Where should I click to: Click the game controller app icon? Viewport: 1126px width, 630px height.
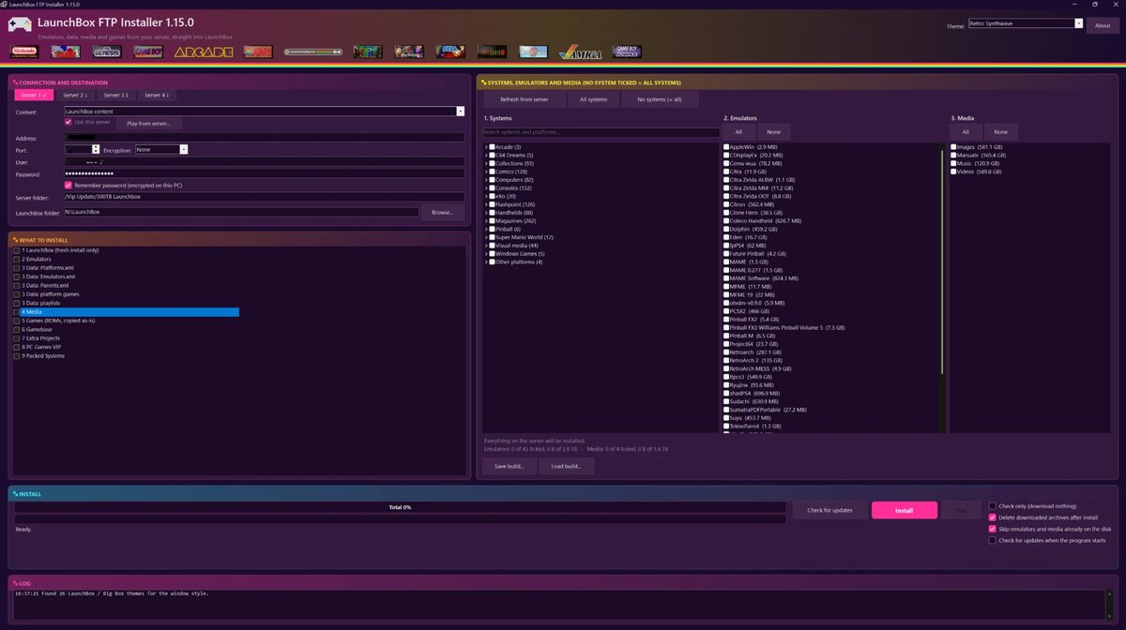pos(20,23)
